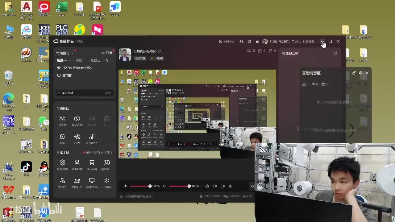Expand the 场景一 scene dropdown arrow

(x=69, y=60)
